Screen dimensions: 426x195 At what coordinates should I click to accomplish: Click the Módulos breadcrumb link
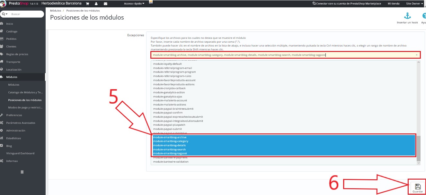56,11
